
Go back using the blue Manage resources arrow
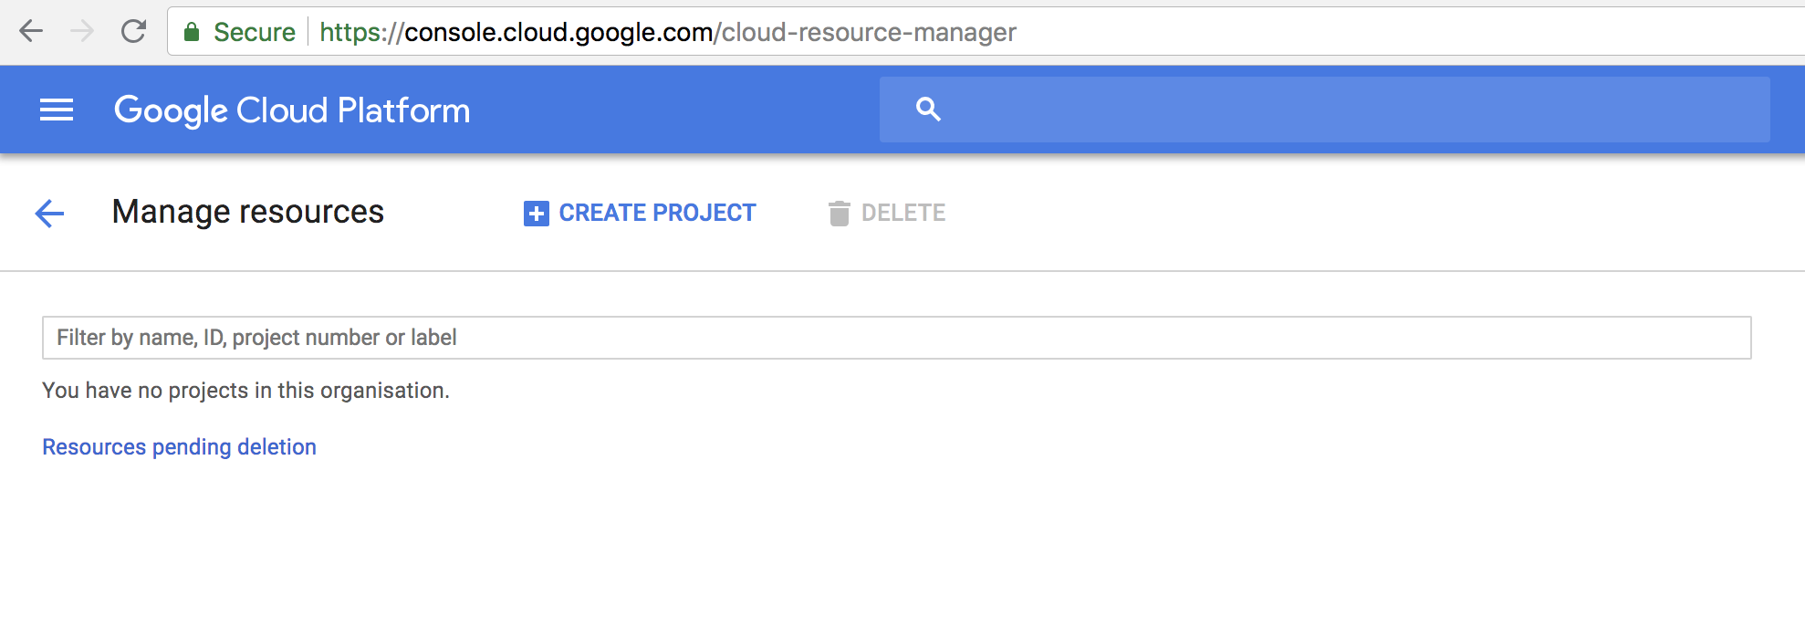coord(49,214)
